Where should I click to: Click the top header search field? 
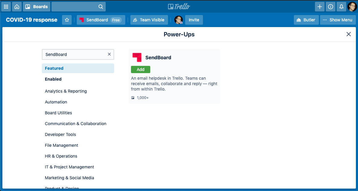pyautogui.click(x=79, y=7)
